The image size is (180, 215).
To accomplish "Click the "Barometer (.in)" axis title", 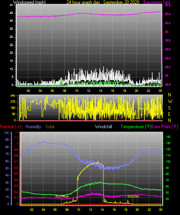I will pos(156,2).
